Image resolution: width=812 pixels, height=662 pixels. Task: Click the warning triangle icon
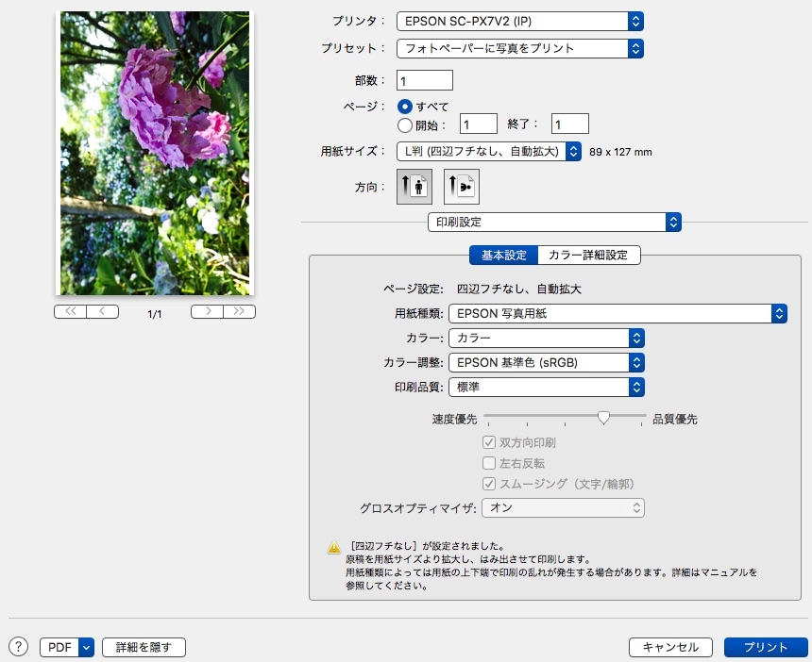[x=334, y=547]
